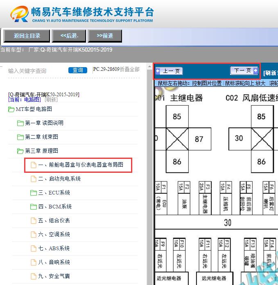Click folder icon beside 三、ECU系统
This screenshot has height=285, width=278.
click(x=34, y=193)
